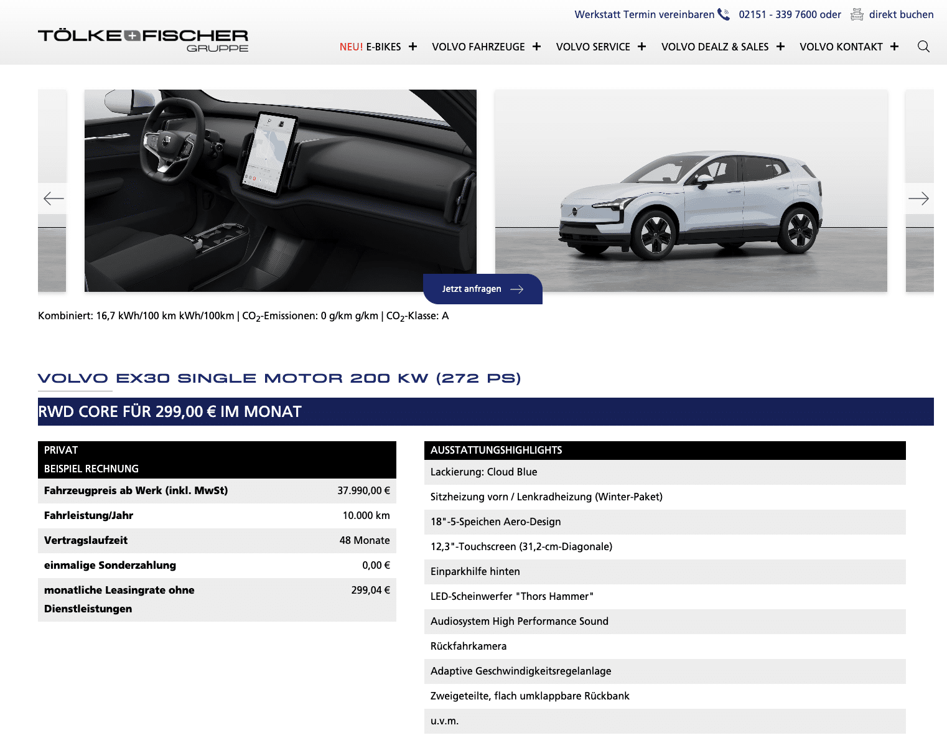Click the workshop booking icon beside direkt buchen
Image resolution: width=947 pixels, height=748 pixels.
857,14
